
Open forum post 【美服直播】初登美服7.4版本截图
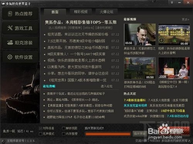coord(80,105)
